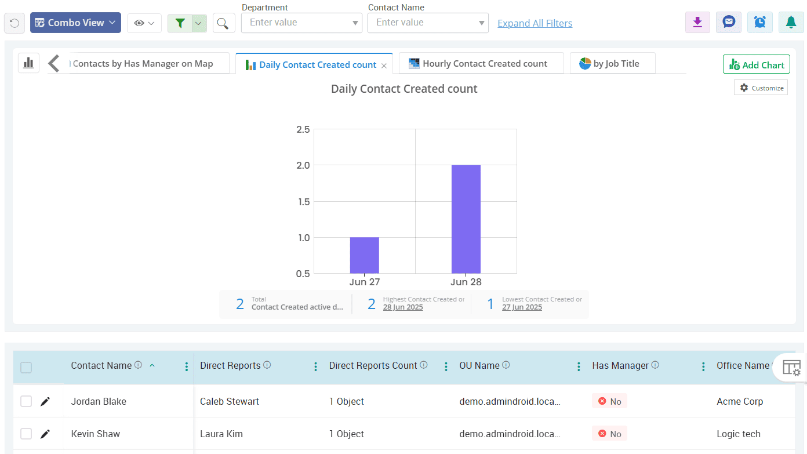Open the search magnifier tool
The width and height of the screenshot is (807, 454).
(223, 23)
